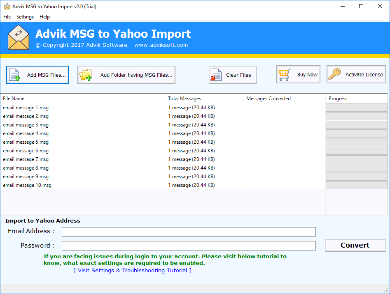Sort by File Name column header
The width and height of the screenshot is (390, 294).
point(83,99)
